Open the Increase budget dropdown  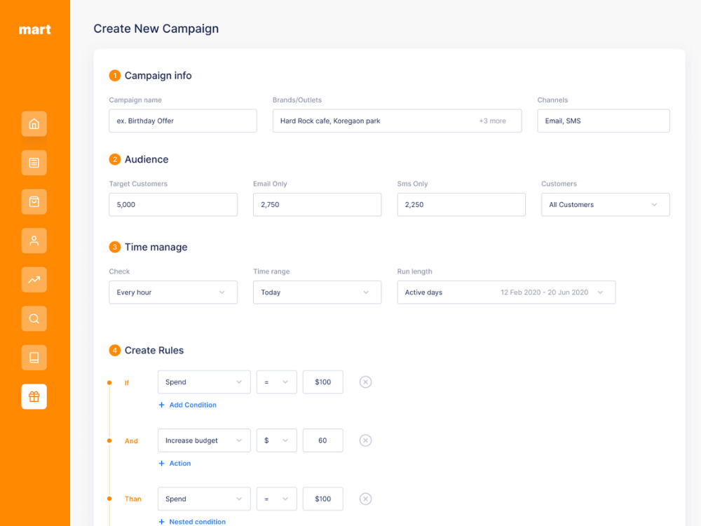point(204,440)
